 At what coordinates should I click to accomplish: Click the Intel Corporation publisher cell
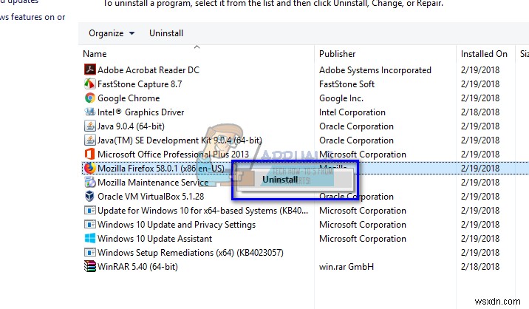click(352, 112)
